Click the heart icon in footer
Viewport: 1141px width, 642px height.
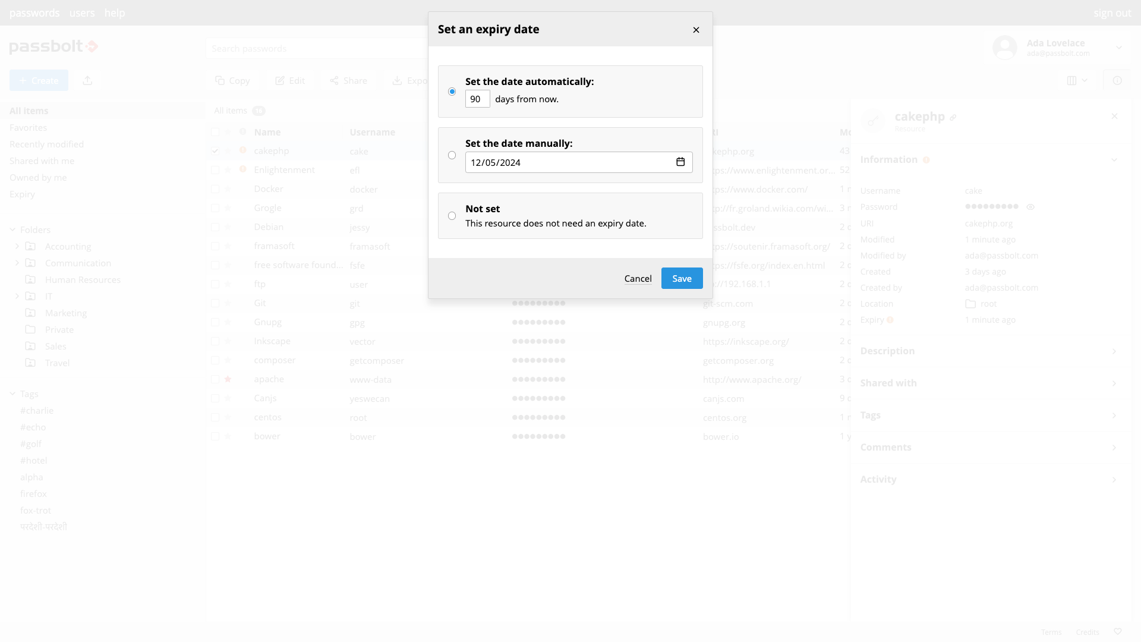[1117, 631]
